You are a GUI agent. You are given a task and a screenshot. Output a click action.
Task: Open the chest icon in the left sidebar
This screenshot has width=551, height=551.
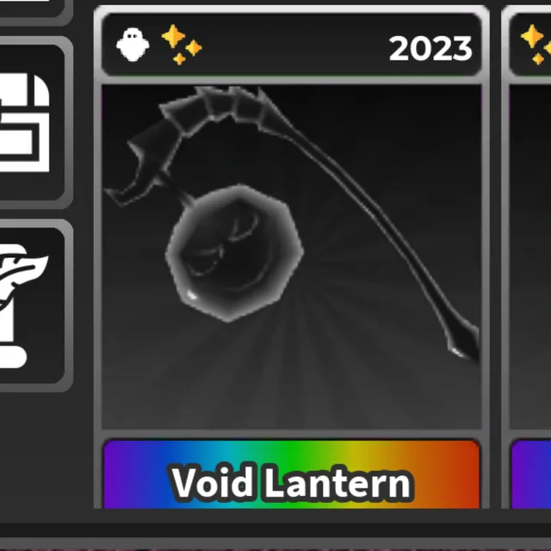click(x=33, y=122)
